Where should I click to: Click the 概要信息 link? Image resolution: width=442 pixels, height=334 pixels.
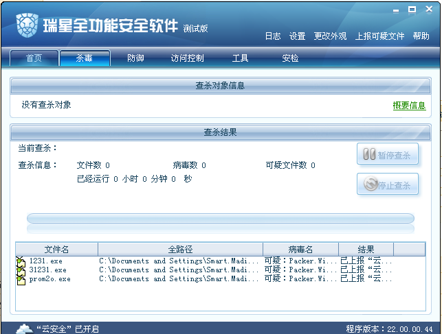pyautogui.click(x=409, y=106)
